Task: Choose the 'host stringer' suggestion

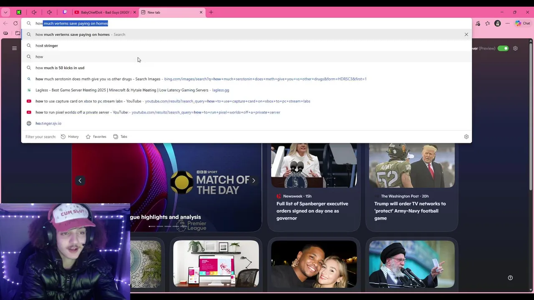Action: coord(246,45)
